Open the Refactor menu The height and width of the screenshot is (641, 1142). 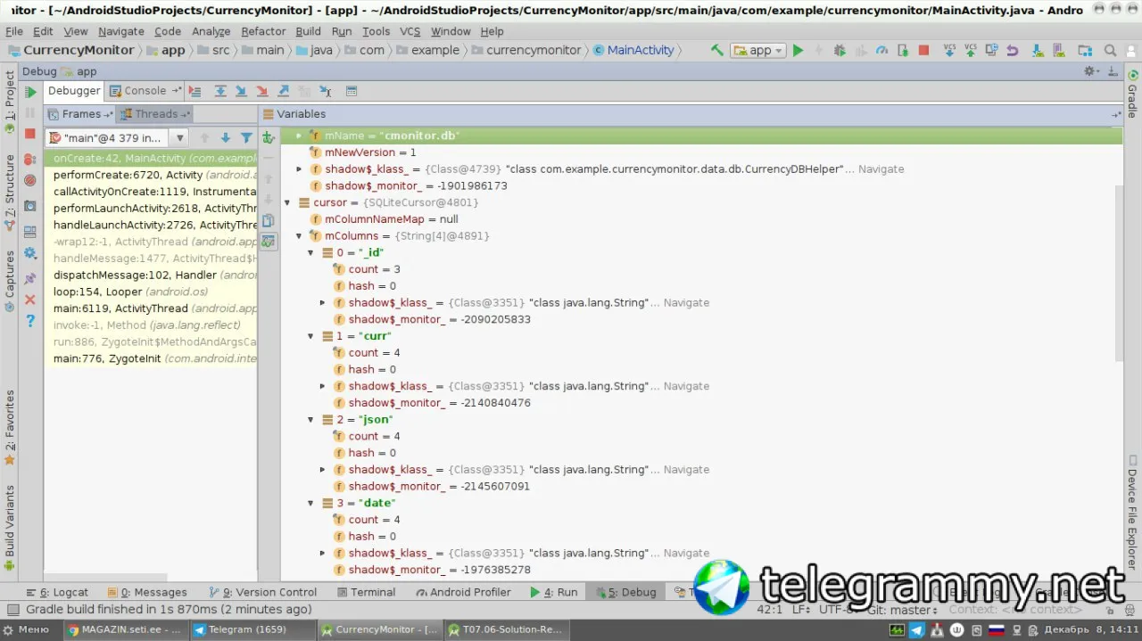pyautogui.click(x=263, y=31)
